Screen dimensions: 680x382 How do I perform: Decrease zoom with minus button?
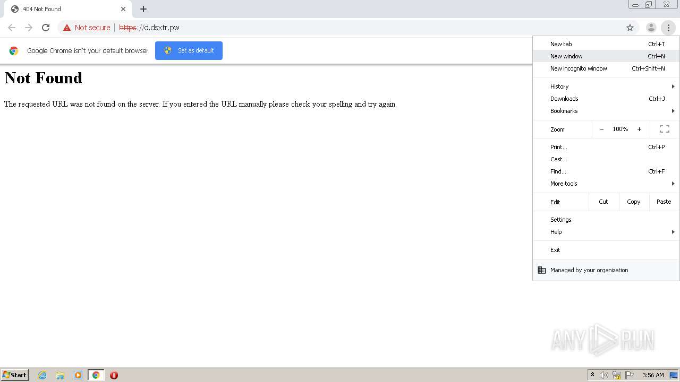pyautogui.click(x=601, y=129)
